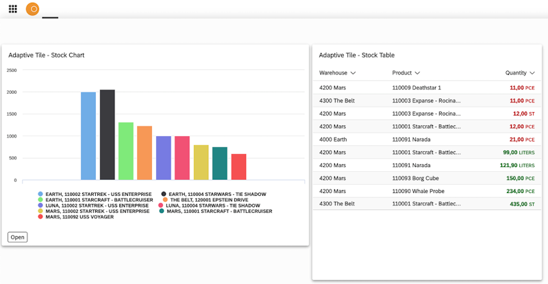Click the blue legend dot for EARTH USS Enterprise

[40, 194]
